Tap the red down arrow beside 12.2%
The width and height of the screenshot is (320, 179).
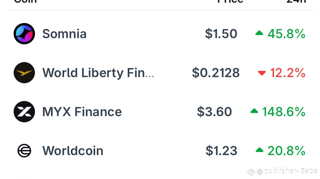coord(262,73)
